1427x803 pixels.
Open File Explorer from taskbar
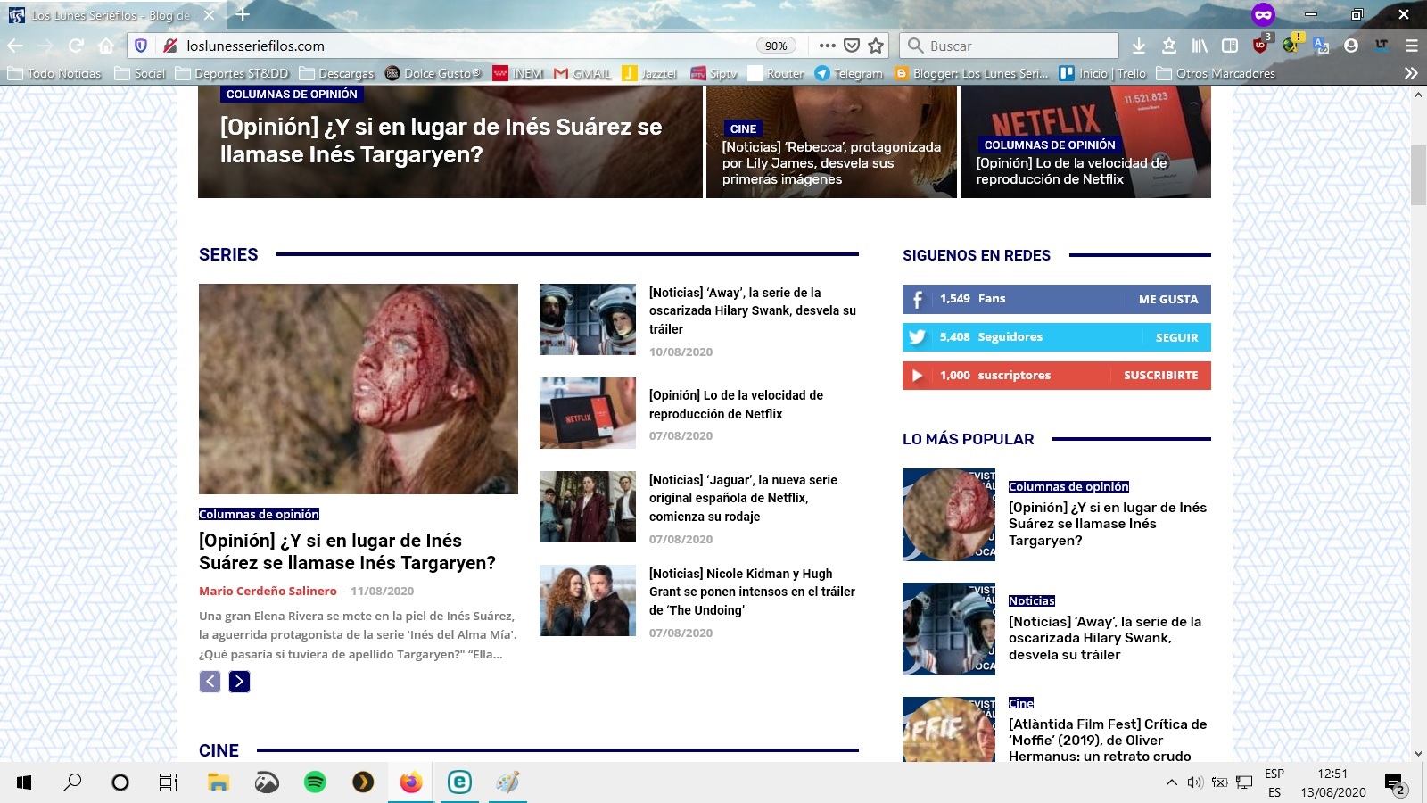pos(219,782)
